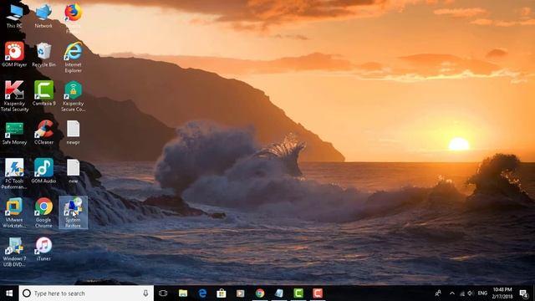Viewport: 535px width, 301px height.
Task: Select the CCleaner desktop shortcut
Action: click(x=43, y=132)
